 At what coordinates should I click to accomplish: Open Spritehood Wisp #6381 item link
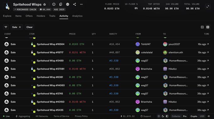click(x=50, y=77)
